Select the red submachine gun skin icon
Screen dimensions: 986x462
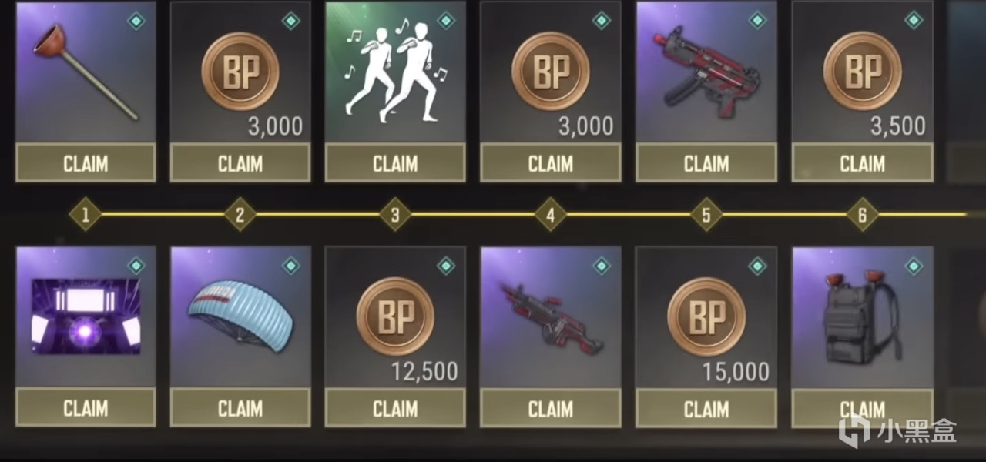pos(706,72)
